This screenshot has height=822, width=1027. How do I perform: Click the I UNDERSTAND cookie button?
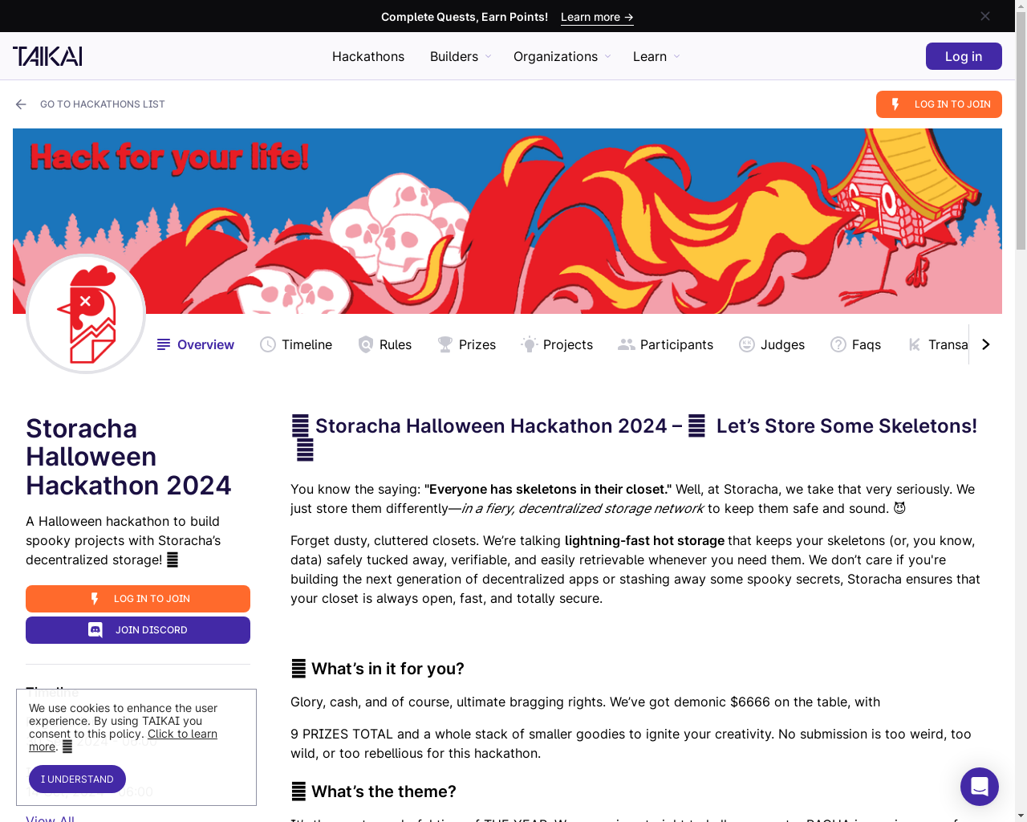(77, 779)
